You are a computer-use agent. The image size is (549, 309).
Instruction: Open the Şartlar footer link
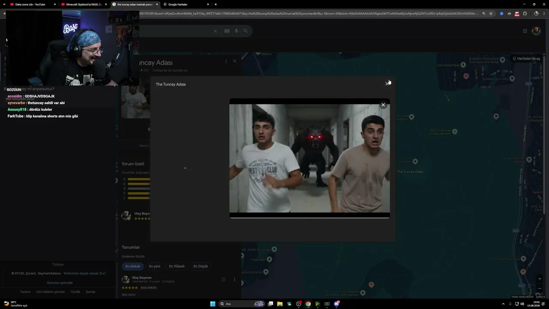point(90,292)
